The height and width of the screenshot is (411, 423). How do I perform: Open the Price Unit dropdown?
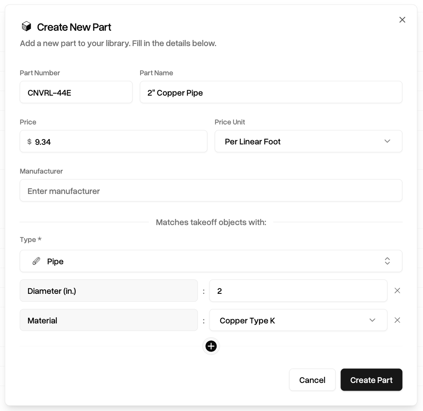[308, 141]
